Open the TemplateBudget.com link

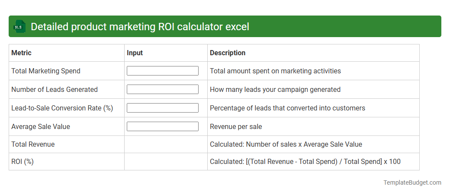pos(412,182)
